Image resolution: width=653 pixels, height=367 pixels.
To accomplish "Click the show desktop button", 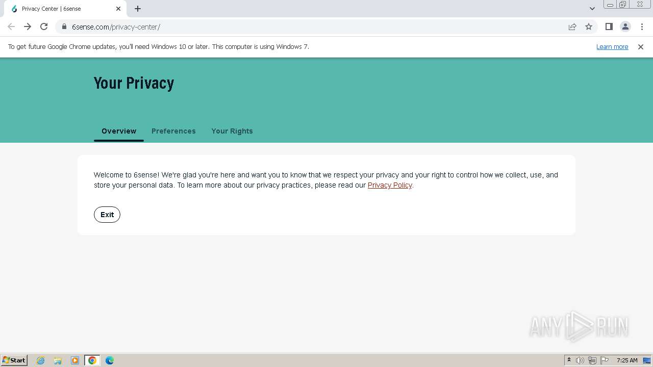I will click(647, 360).
